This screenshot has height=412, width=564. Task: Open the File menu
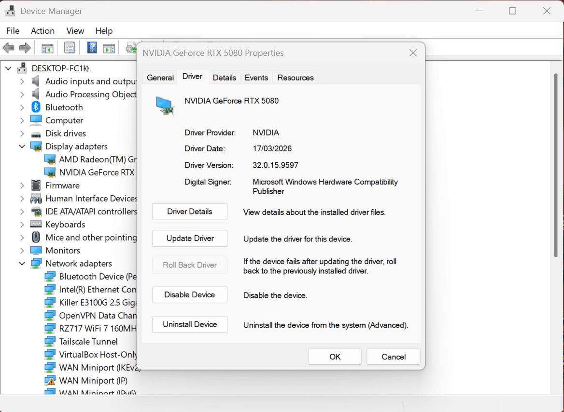pyautogui.click(x=13, y=31)
